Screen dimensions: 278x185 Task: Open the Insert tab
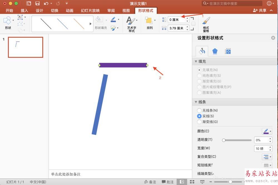24,11
